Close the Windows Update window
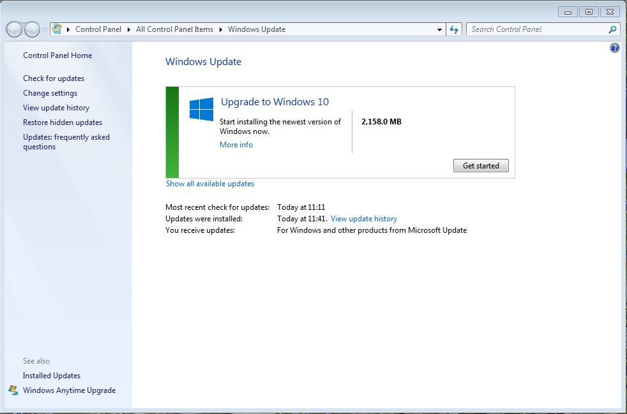627x414 pixels. [x=610, y=12]
